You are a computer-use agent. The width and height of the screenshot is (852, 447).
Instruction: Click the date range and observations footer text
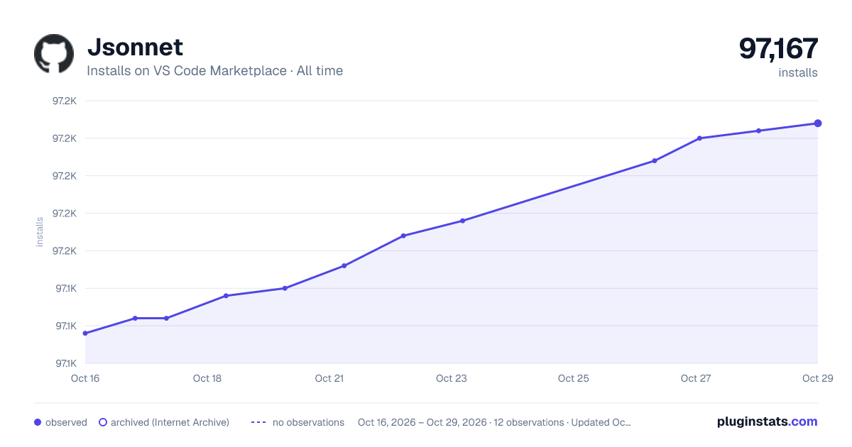(x=494, y=422)
